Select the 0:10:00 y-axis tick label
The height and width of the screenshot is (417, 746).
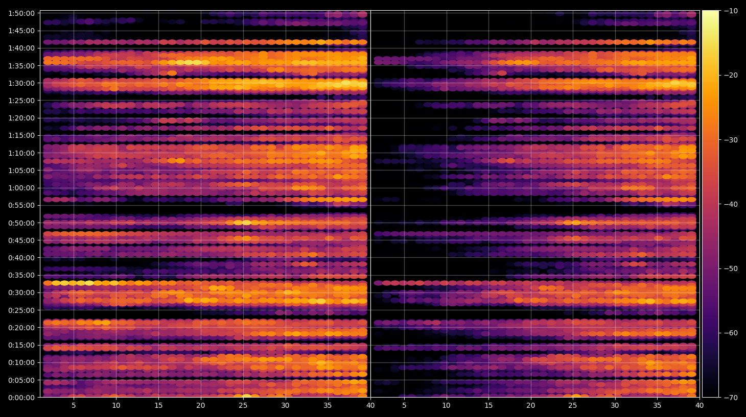click(21, 362)
